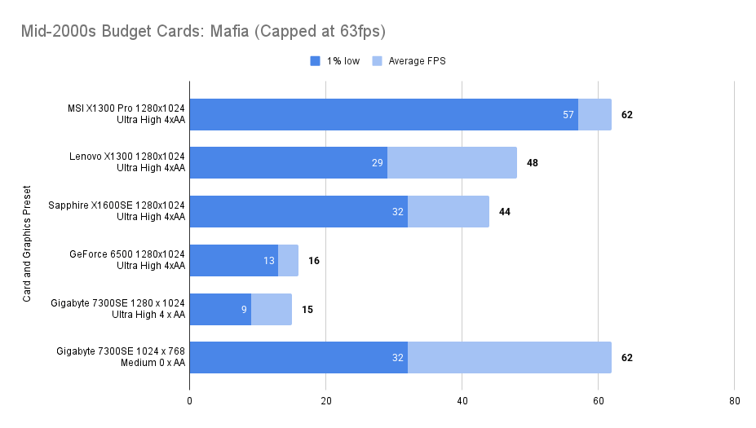This screenshot has height=428, width=756.
Task: Click the MSI X1300 Pro category label
Action: point(126,115)
